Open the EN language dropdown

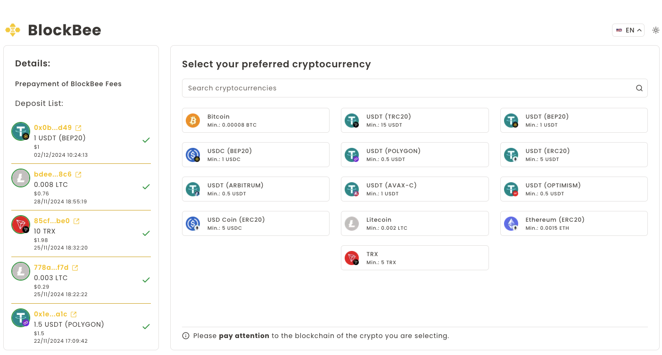click(628, 30)
